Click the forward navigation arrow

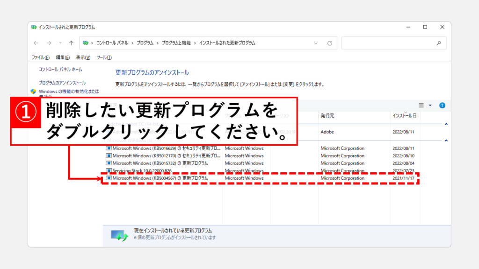tap(49, 43)
